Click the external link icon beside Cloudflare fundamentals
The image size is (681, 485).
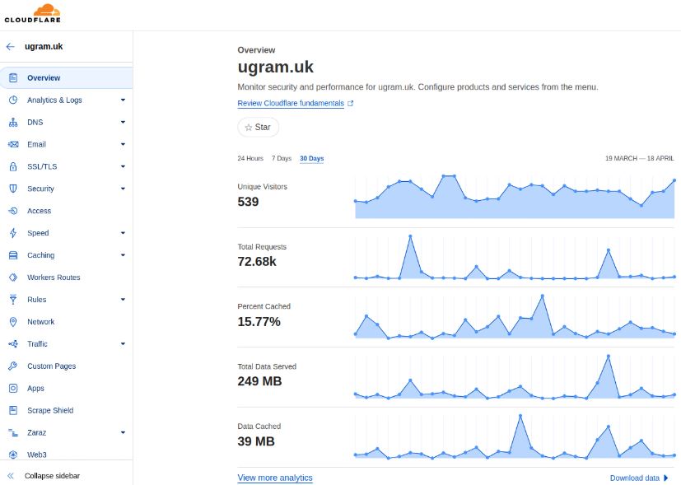point(351,103)
